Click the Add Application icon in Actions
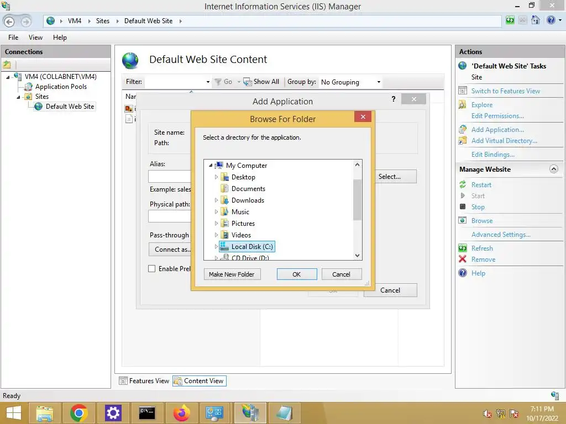Screen dimensions: 566x424 (x=463, y=129)
